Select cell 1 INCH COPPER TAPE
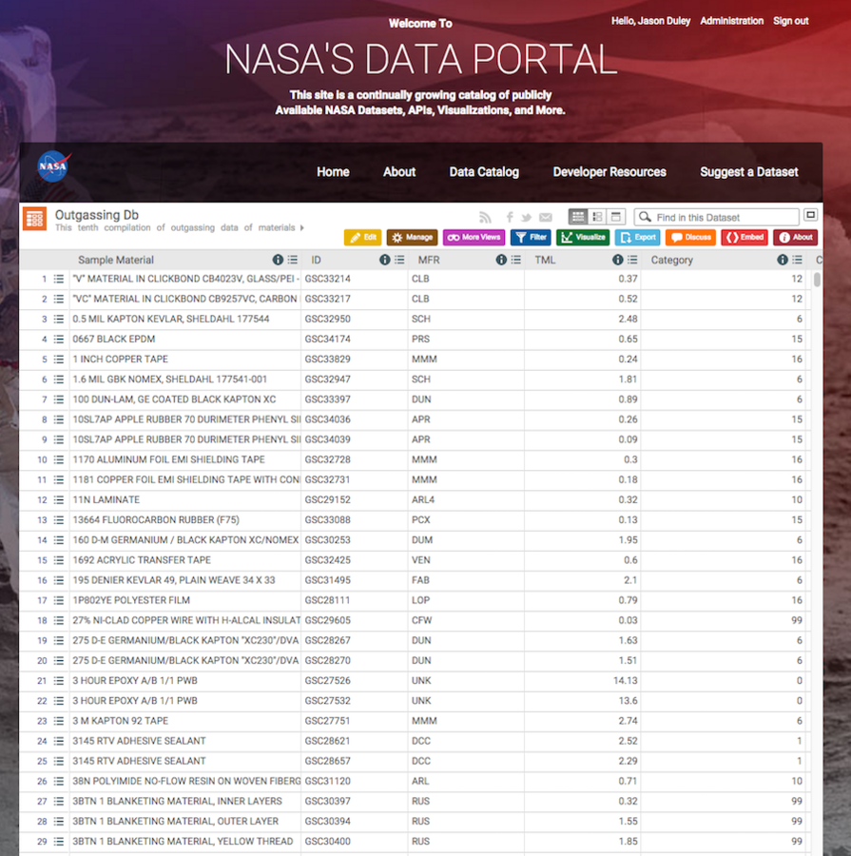This screenshot has height=856, width=851. 120,360
